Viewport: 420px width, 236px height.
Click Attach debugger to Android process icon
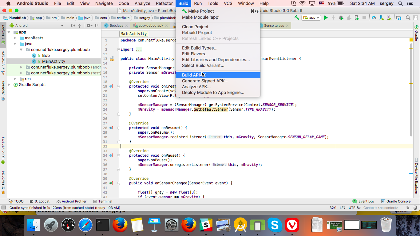coord(357,18)
